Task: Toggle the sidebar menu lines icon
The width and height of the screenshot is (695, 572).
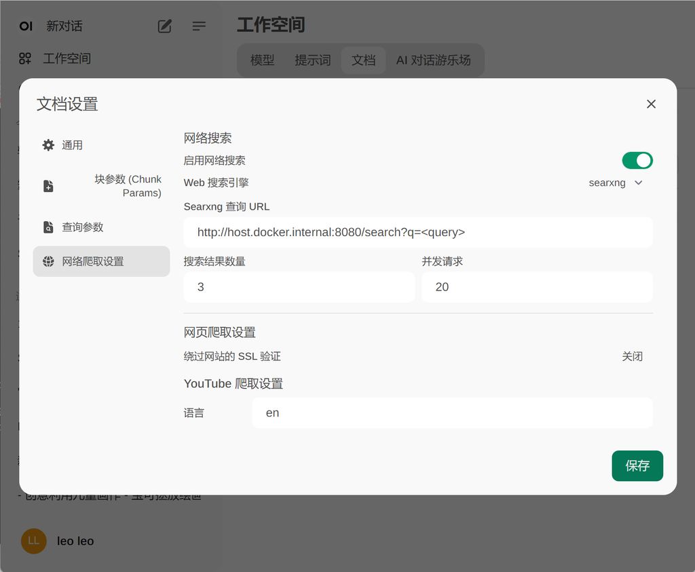Action: 199,26
